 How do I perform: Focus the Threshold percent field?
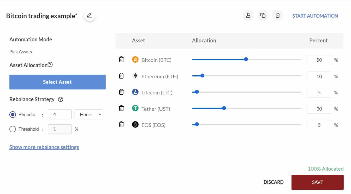[x=60, y=129]
